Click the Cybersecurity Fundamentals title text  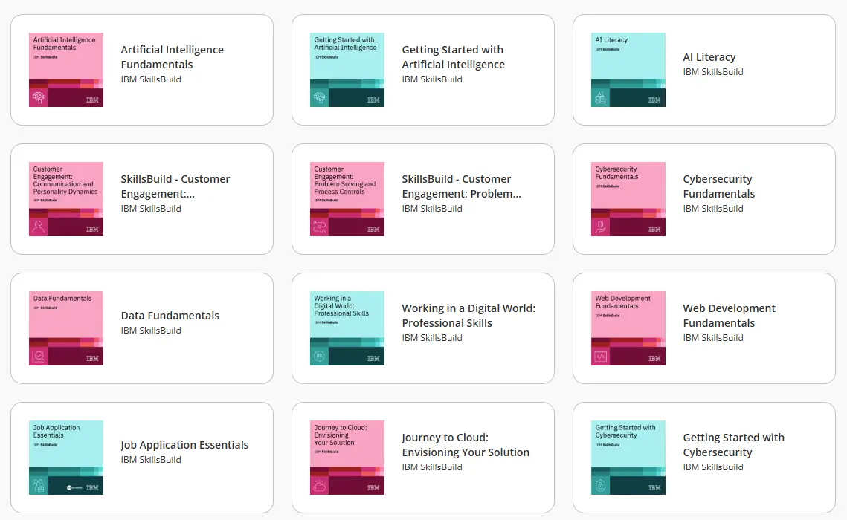coord(719,186)
